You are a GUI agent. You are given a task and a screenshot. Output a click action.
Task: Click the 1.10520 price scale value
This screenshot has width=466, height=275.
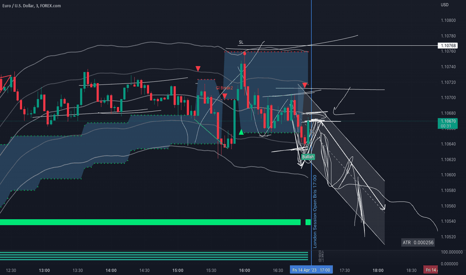pos(448,236)
